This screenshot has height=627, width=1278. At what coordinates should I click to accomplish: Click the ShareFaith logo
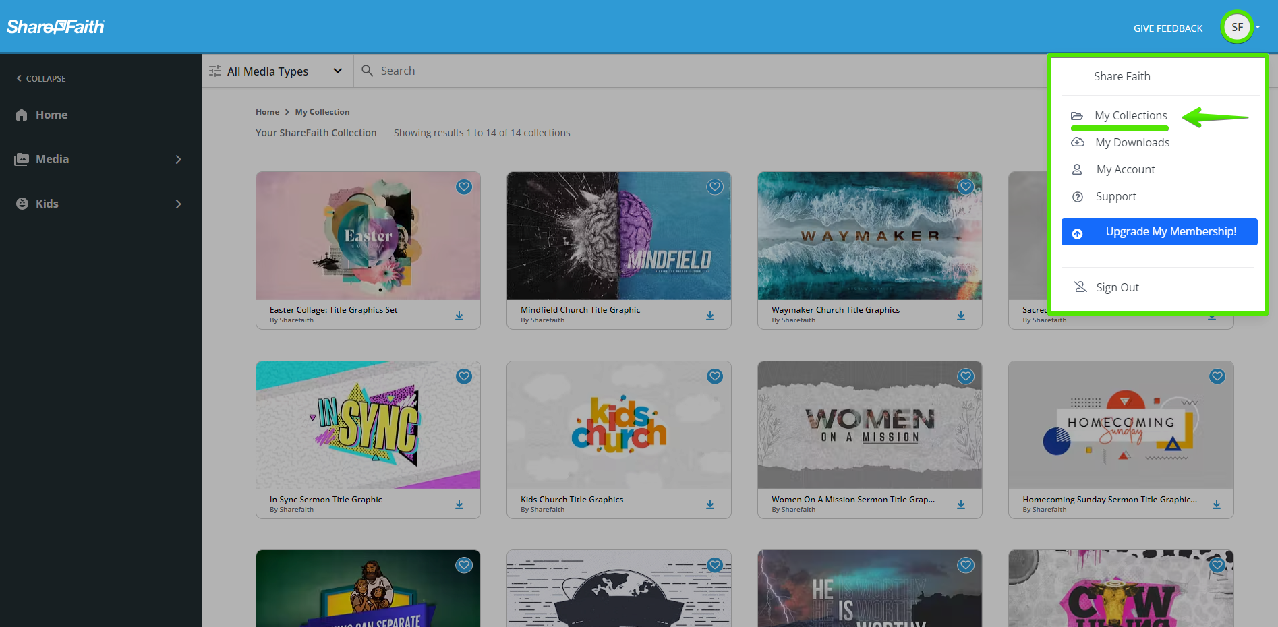(x=56, y=27)
